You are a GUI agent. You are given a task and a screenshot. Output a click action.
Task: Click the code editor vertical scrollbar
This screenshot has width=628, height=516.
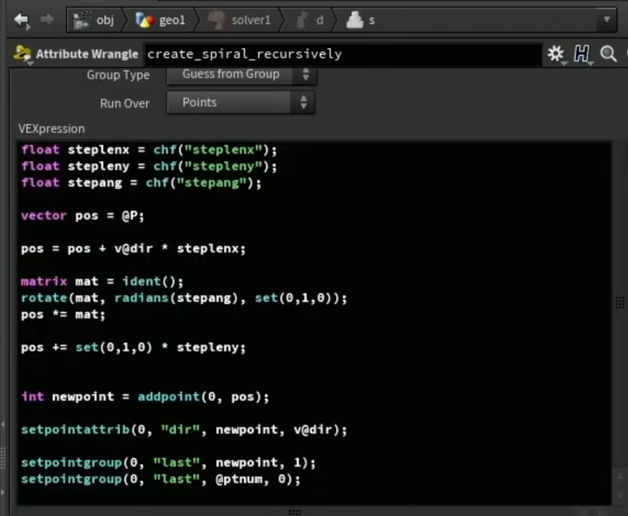(x=620, y=322)
